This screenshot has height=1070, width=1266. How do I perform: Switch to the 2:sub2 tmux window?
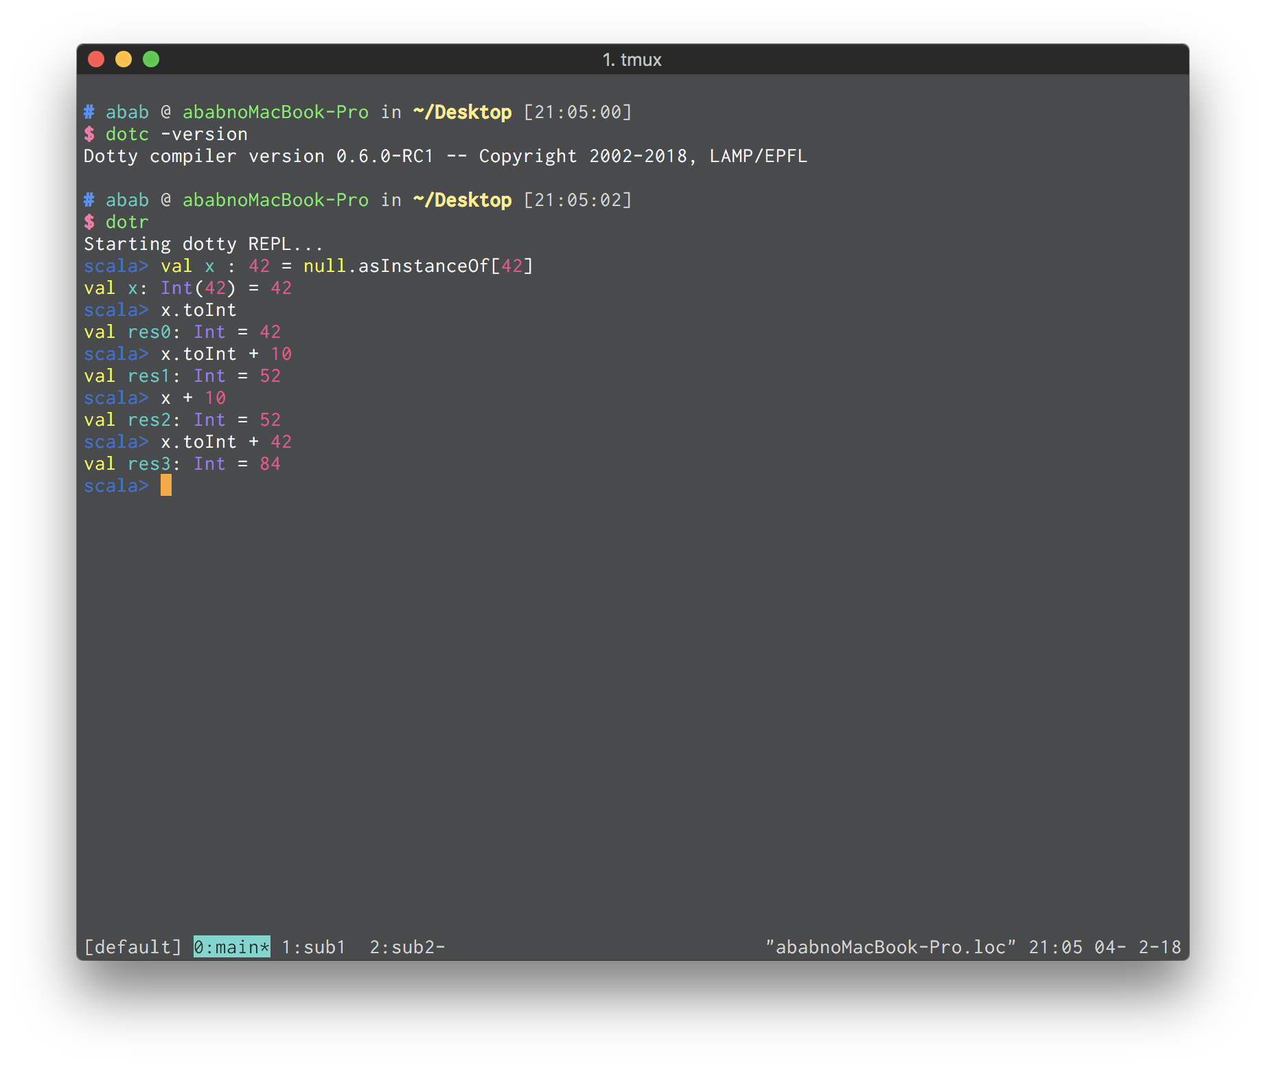pyautogui.click(x=407, y=947)
